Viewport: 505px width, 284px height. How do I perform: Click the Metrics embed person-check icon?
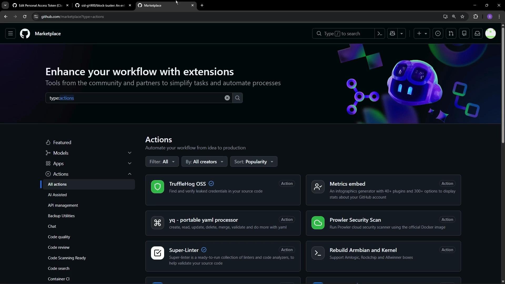[x=318, y=187]
